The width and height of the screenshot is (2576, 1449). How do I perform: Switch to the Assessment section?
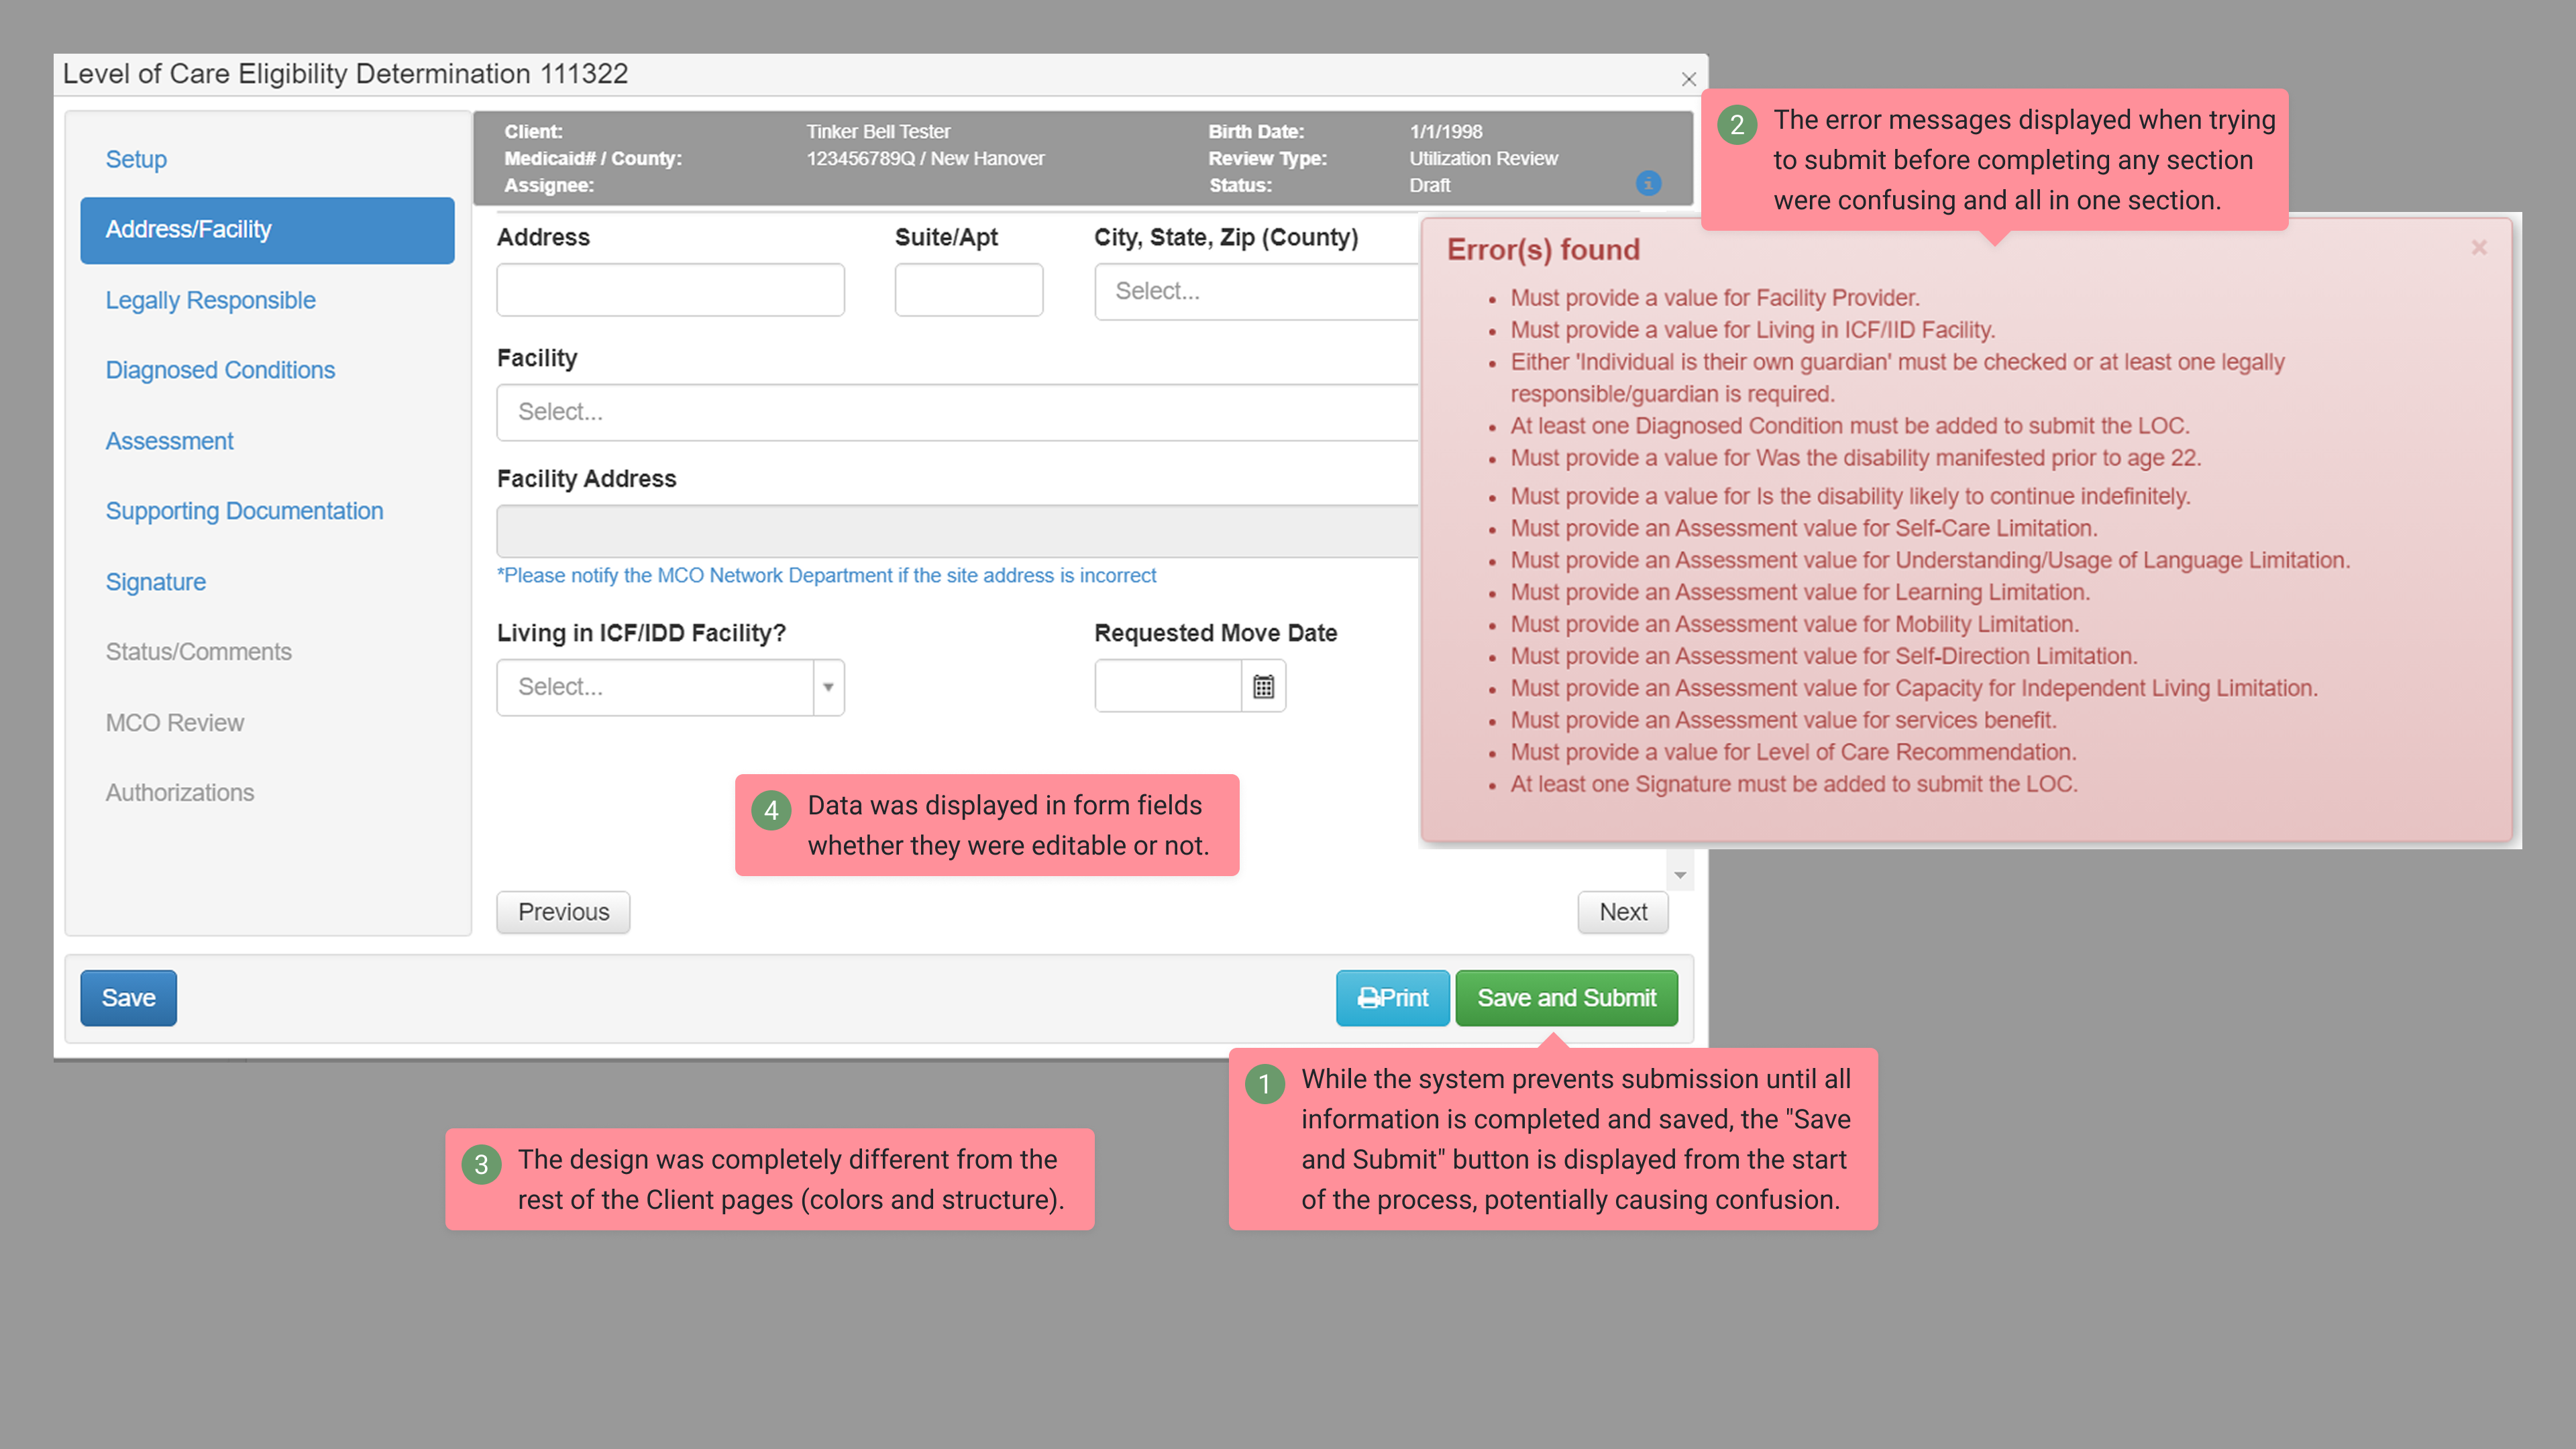click(169, 441)
